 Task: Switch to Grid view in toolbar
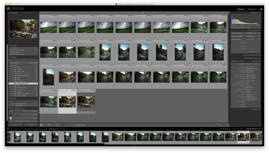click(x=41, y=125)
